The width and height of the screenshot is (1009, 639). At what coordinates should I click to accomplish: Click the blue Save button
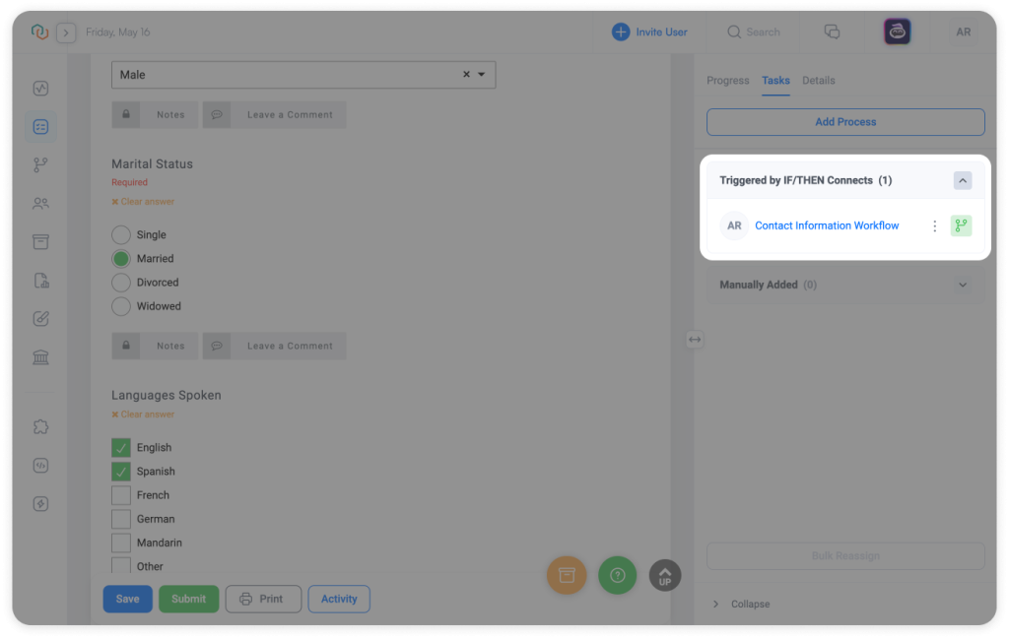(127, 599)
